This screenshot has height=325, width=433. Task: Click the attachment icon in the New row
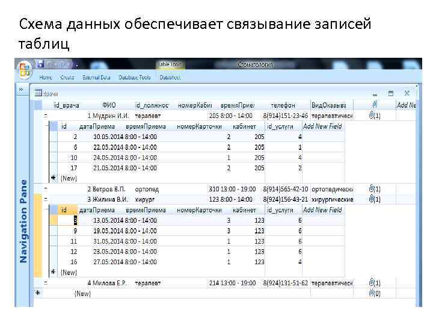coord(375,293)
